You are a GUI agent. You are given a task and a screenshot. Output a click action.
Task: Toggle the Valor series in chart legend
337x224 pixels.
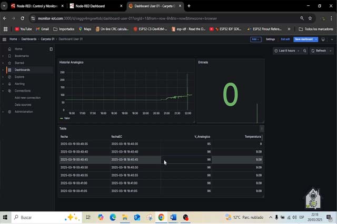(66, 118)
